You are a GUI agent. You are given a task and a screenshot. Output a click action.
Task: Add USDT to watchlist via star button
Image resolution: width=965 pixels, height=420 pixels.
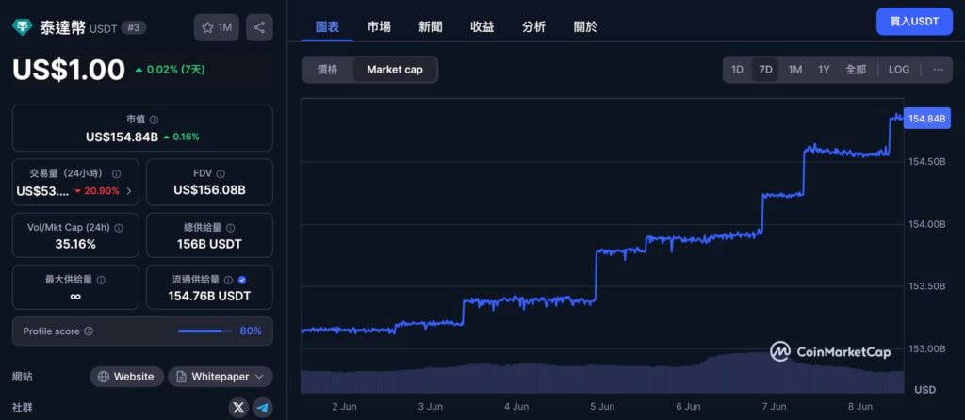(216, 27)
